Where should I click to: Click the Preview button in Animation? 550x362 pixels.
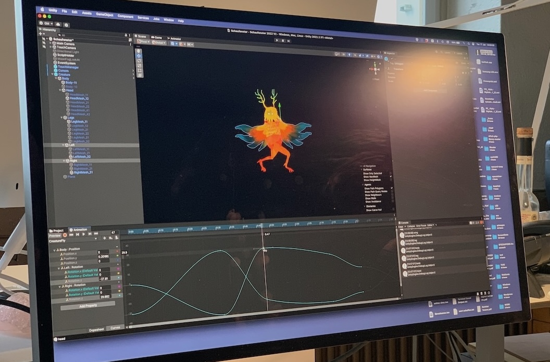tap(55, 236)
